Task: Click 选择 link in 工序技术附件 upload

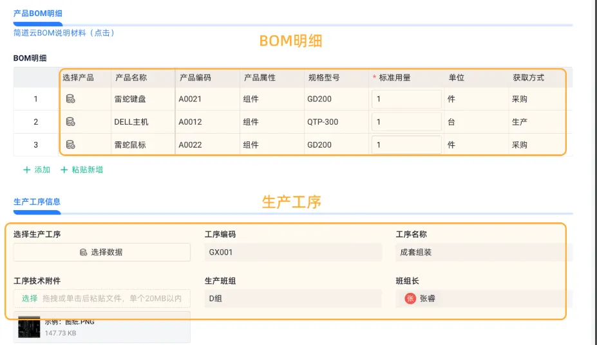Action: (30, 299)
